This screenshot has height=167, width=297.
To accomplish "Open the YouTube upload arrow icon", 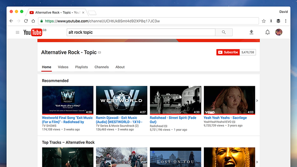I will pos(251,32).
